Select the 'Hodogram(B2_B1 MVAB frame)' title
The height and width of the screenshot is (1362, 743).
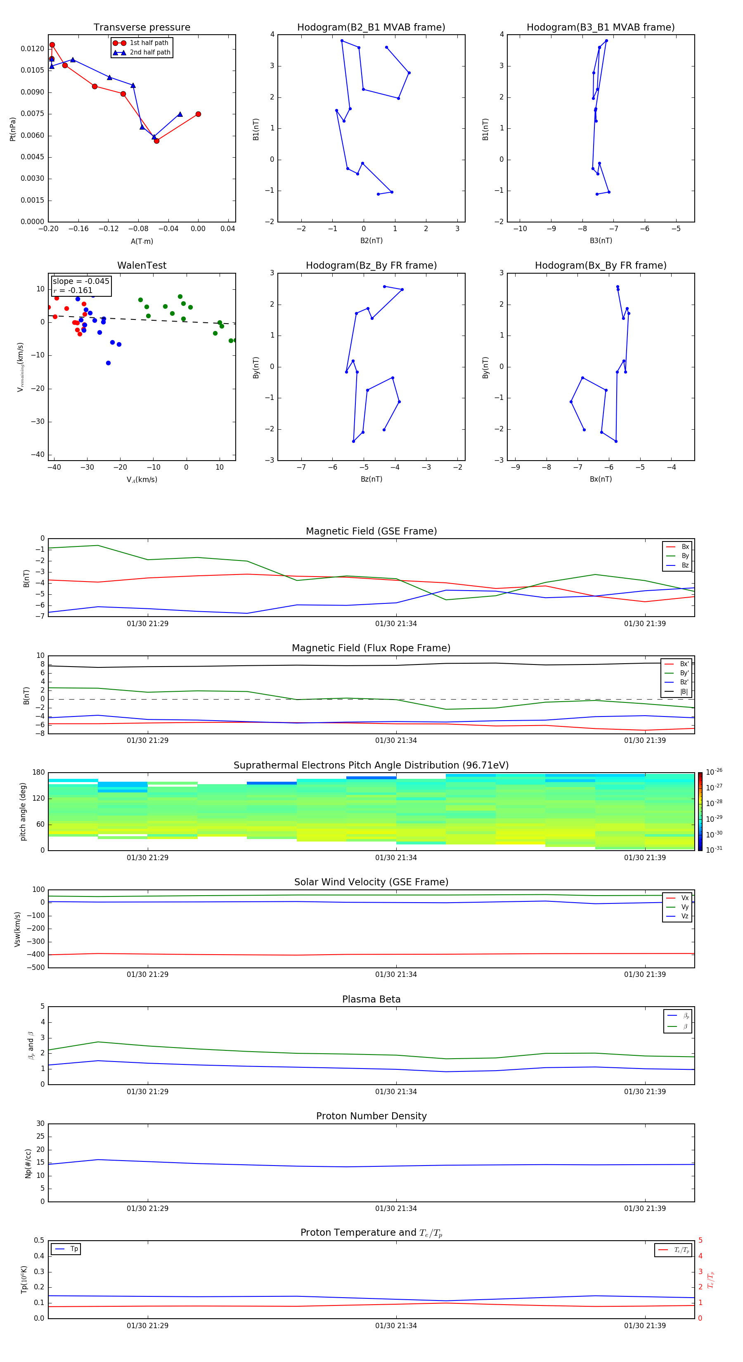tap(371, 27)
